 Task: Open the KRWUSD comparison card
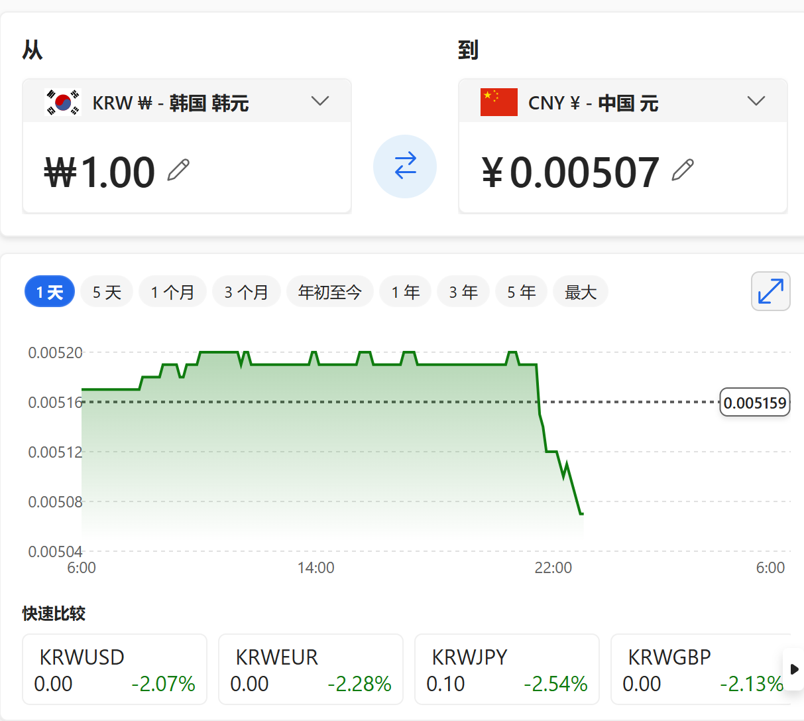(x=115, y=669)
